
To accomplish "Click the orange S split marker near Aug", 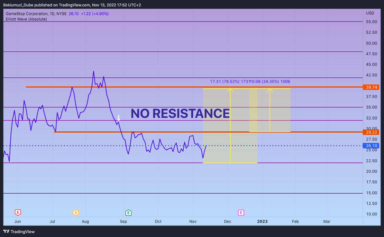I will pos(76,213).
